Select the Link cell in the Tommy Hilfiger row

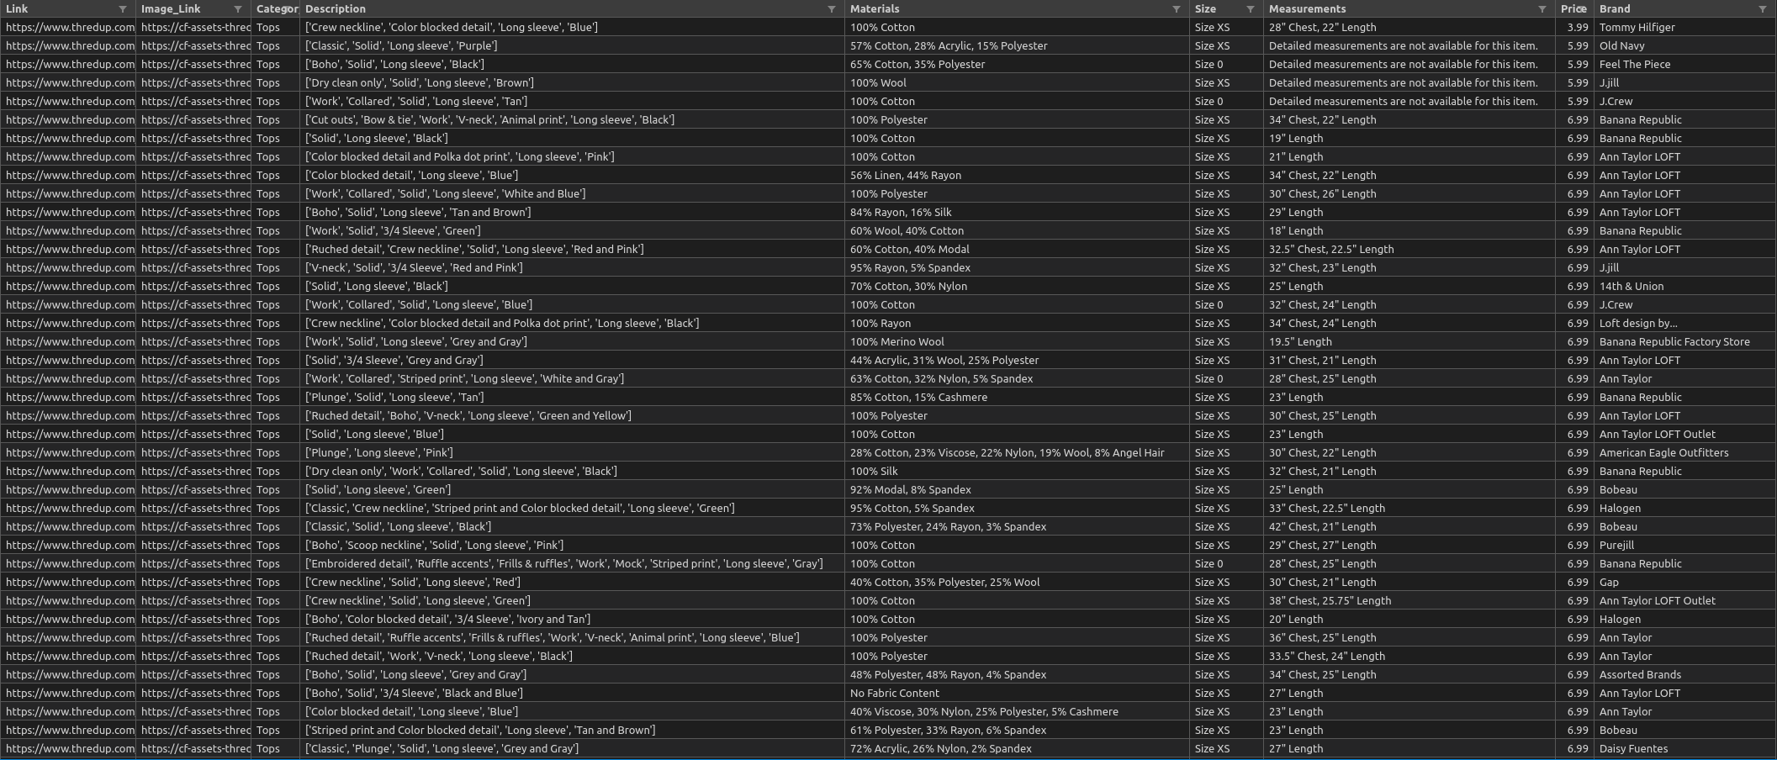[68, 28]
